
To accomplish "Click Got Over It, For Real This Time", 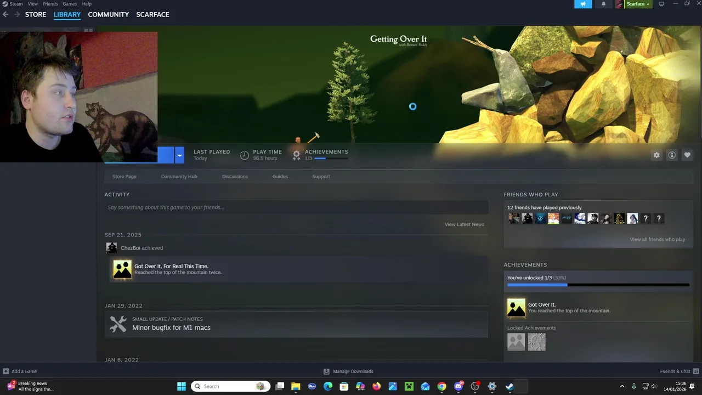I will (171, 266).
